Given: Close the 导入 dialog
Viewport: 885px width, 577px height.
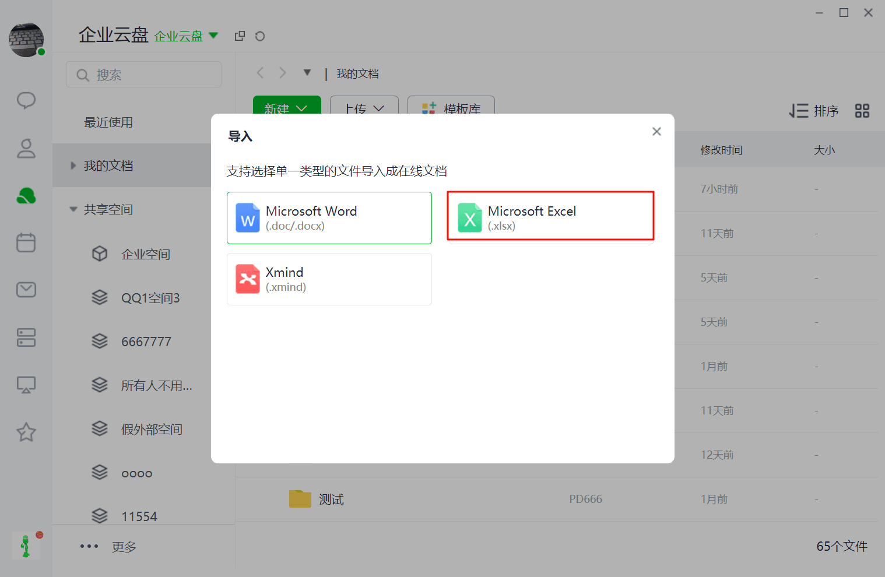Looking at the screenshot, I should (x=656, y=132).
